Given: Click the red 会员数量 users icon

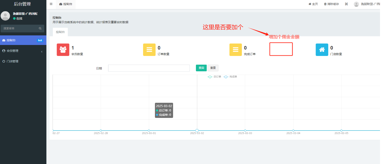Looking at the screenshot, I should (x=63, y=50).
